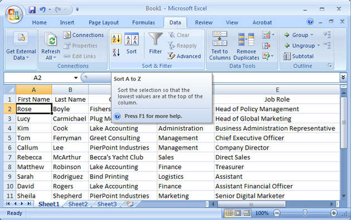The width and height of the screenshot is (351, 220).
Task: Switch to Page Break Preview
Action: pyautogui.click(x=246, y=213)
